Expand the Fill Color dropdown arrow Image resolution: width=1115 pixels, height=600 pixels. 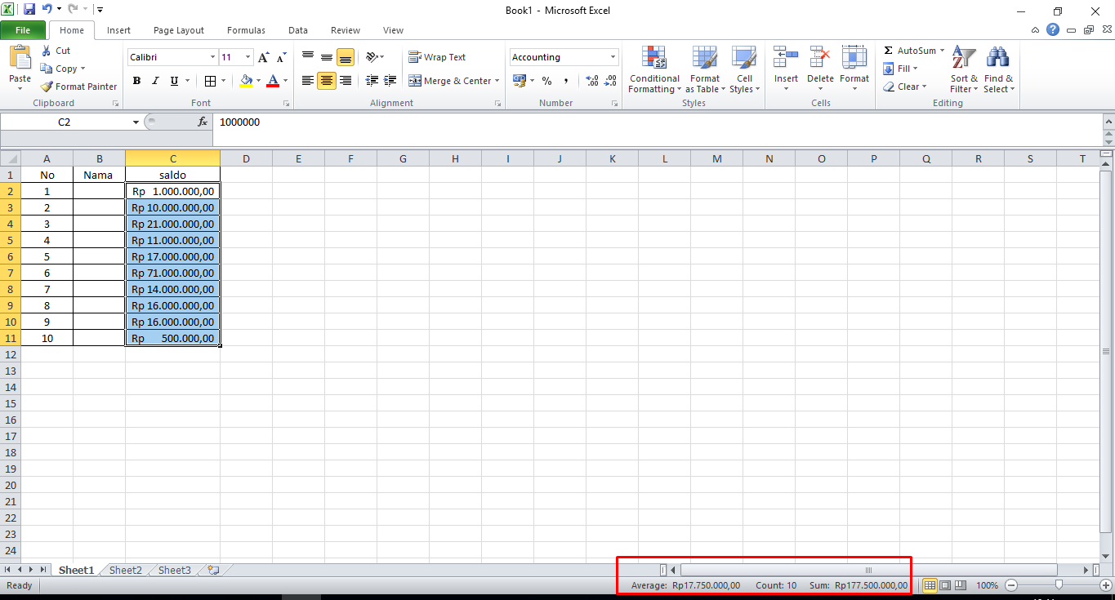pos(260,81)
